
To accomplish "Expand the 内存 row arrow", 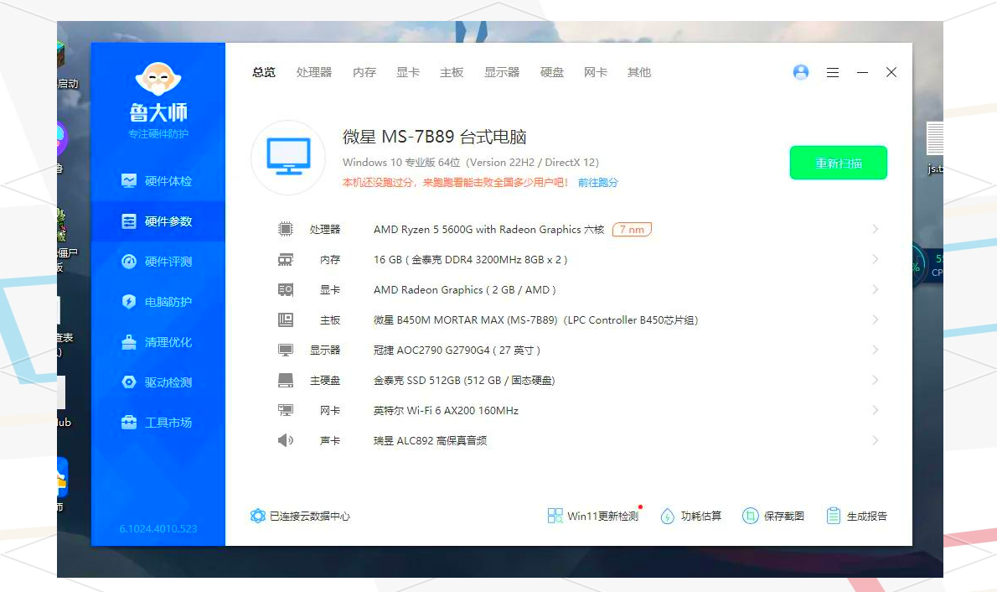I will click(875, 259).
